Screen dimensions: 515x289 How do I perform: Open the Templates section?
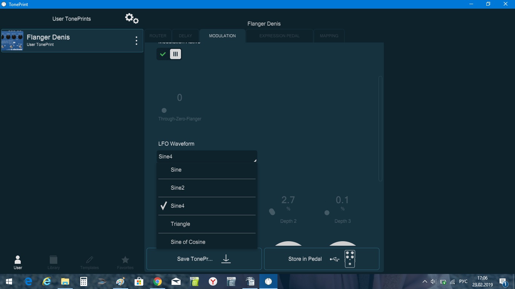coord(89,262)
